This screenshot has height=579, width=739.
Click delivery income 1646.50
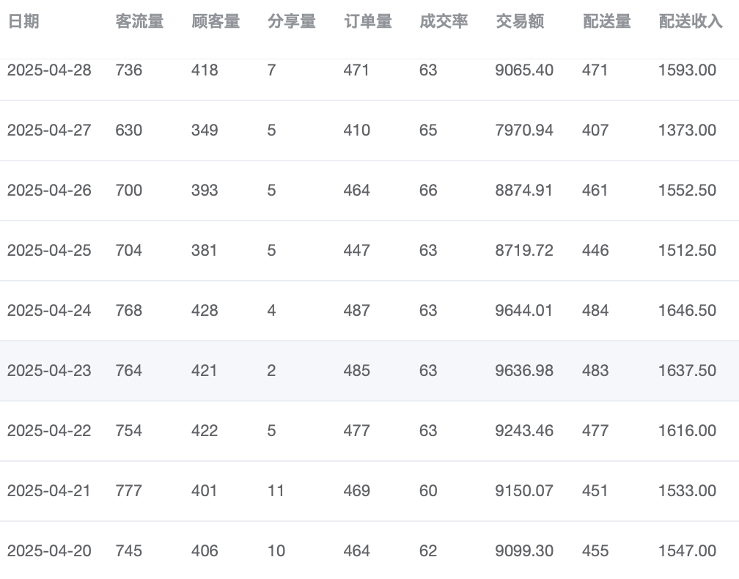point(687,311)
